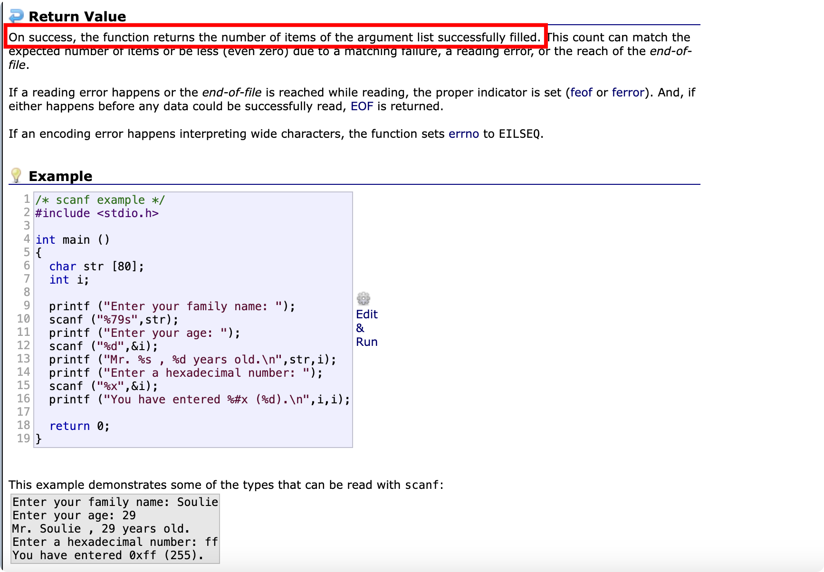This screenshot has height=572, width=824.
Task: Click the "return 0;" code line
Action: [x=79, y=426]
